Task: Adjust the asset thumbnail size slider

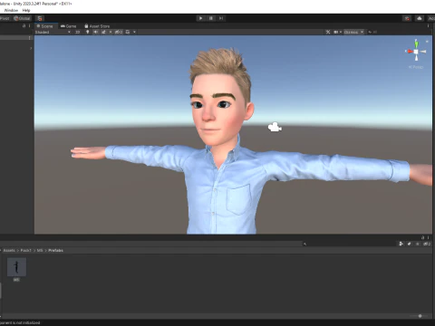Action: click(420, 316)
